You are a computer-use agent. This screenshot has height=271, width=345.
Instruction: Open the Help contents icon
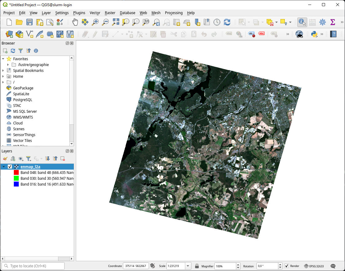click(x=333, y=34)
